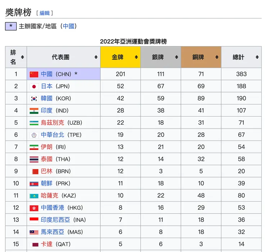The height and width of the screenshot is (252, 266).
Task: Open the 印度尼西亞 team link
Action: click(x=55, y=220)
